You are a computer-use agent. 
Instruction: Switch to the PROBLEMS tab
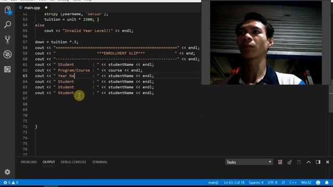(x=29, y=162)
